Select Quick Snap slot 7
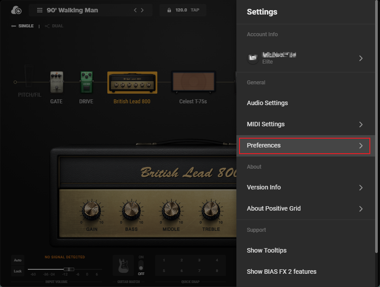 (199, 271)
